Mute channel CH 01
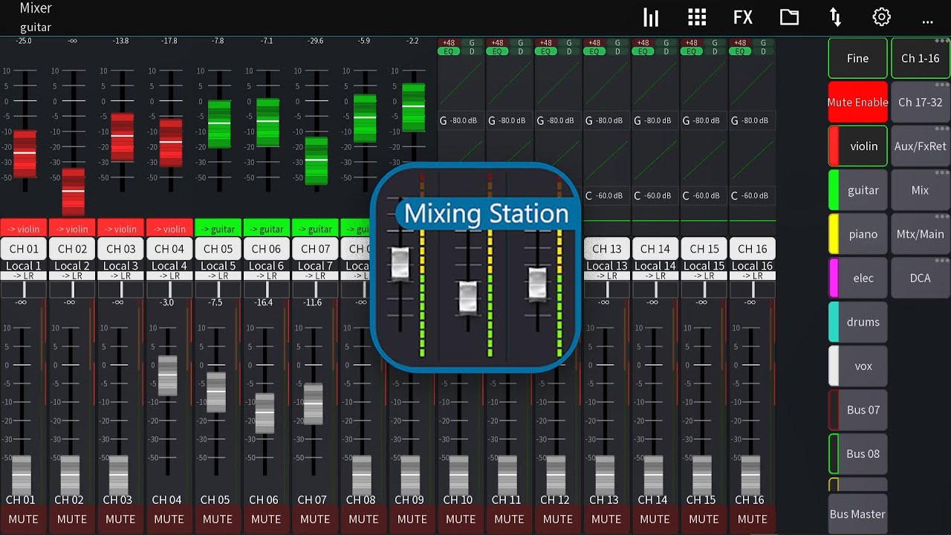Screen dimensions: 951x535 click(23, 519)
